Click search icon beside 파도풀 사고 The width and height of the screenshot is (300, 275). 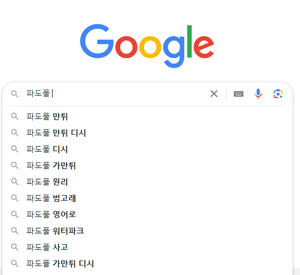point(15,247)
